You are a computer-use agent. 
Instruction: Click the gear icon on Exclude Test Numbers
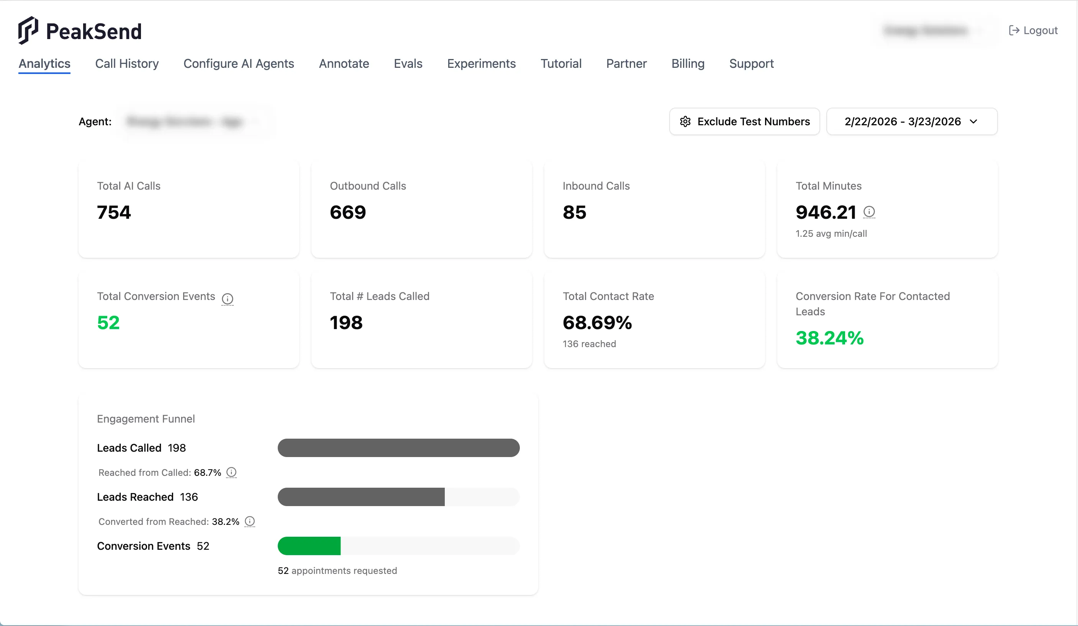[x=685, y=121]
